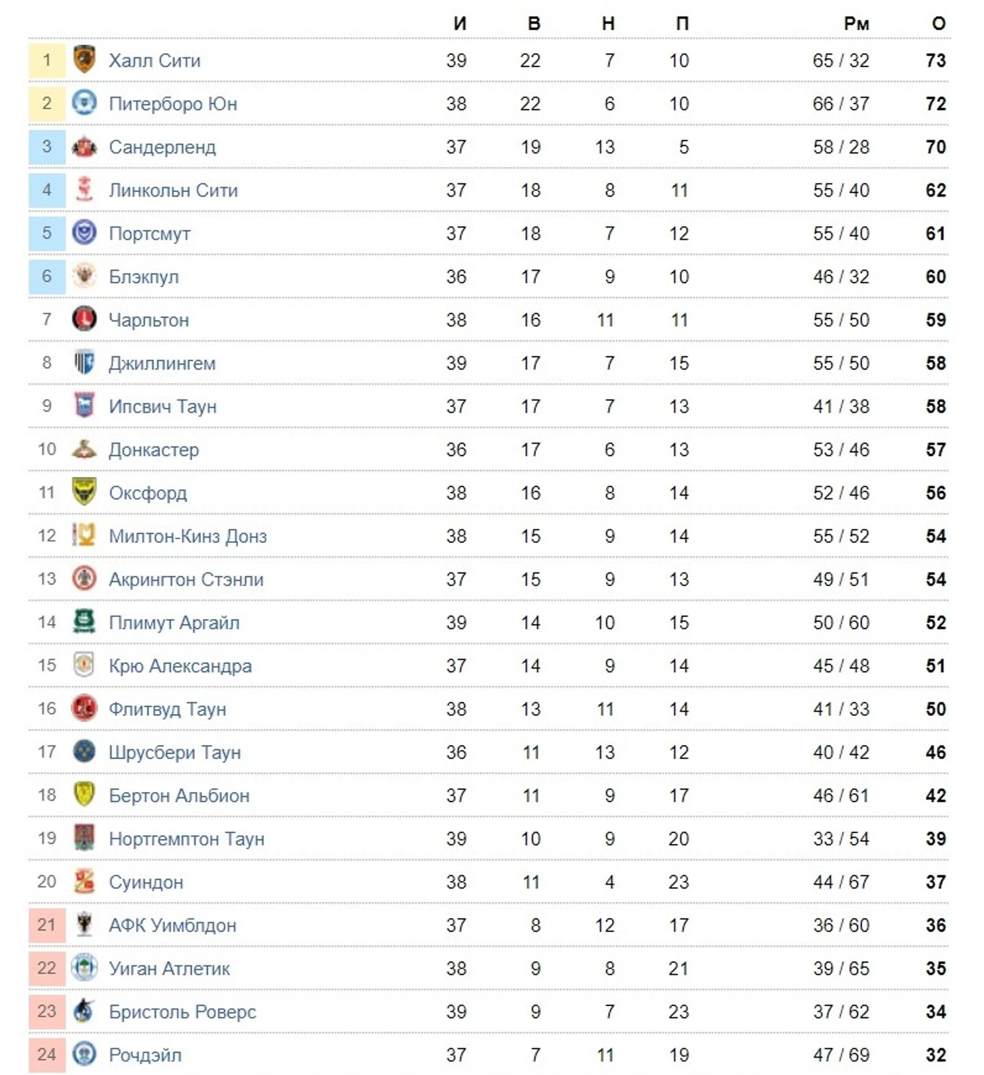Click the Fleetwood Town red badge

pos(84,709)
